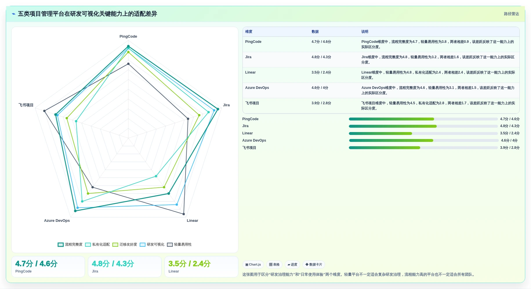Click the PingCode axis label on radar
This screenshot has width=531, height=289.
point(128,36)
